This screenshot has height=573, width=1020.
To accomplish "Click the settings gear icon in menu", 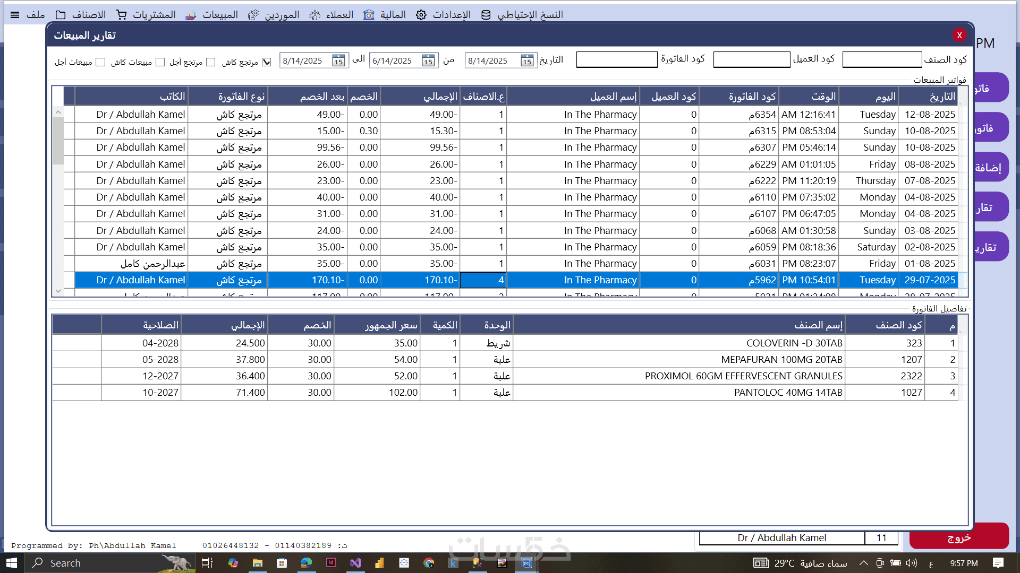I will coord(421,15).
